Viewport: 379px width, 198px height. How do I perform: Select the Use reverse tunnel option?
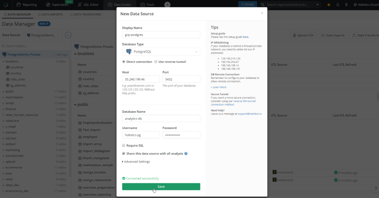(156, 62)
